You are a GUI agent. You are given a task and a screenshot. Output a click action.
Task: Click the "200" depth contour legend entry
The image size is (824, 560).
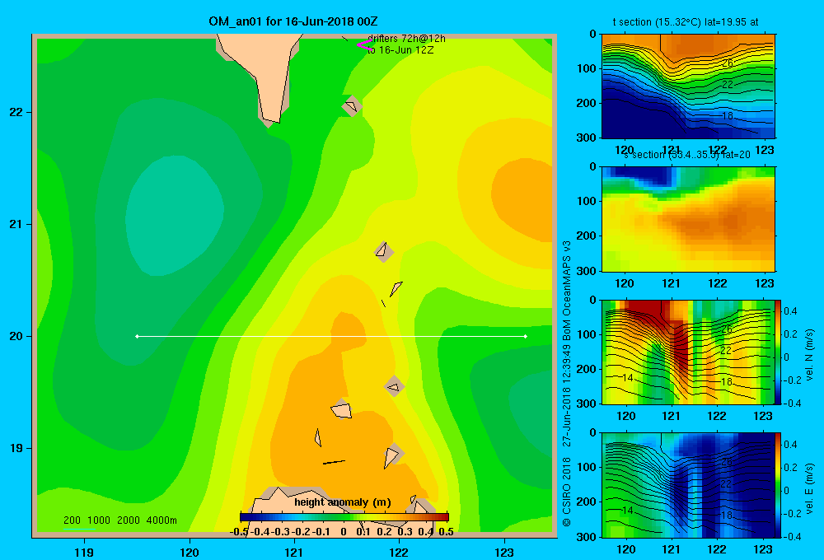(x=72, y=520)
